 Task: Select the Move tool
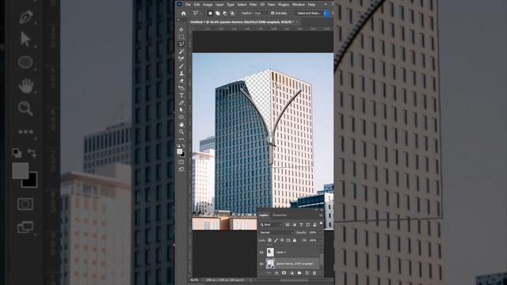181,30
